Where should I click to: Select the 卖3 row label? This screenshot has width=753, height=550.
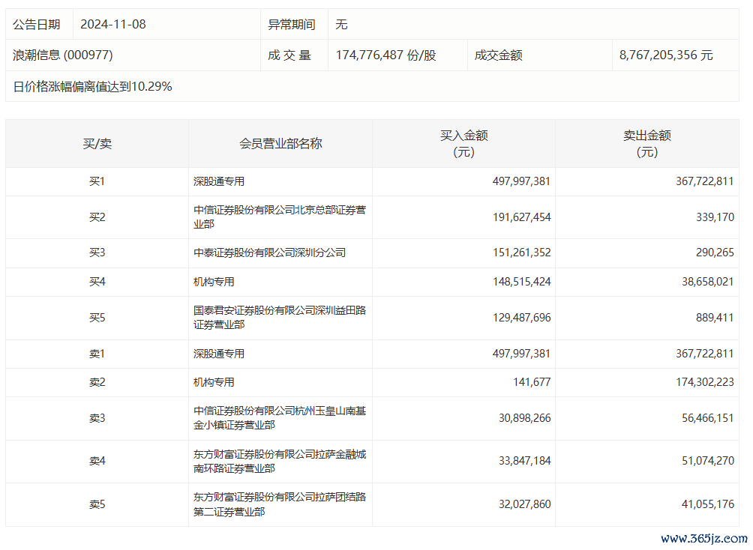(97, 418)
